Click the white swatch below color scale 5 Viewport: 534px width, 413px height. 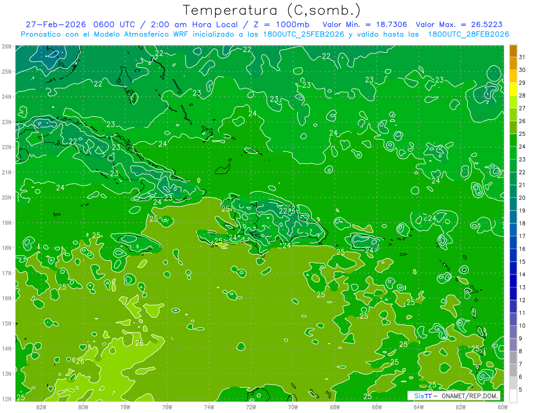click(x=514, y=396)
